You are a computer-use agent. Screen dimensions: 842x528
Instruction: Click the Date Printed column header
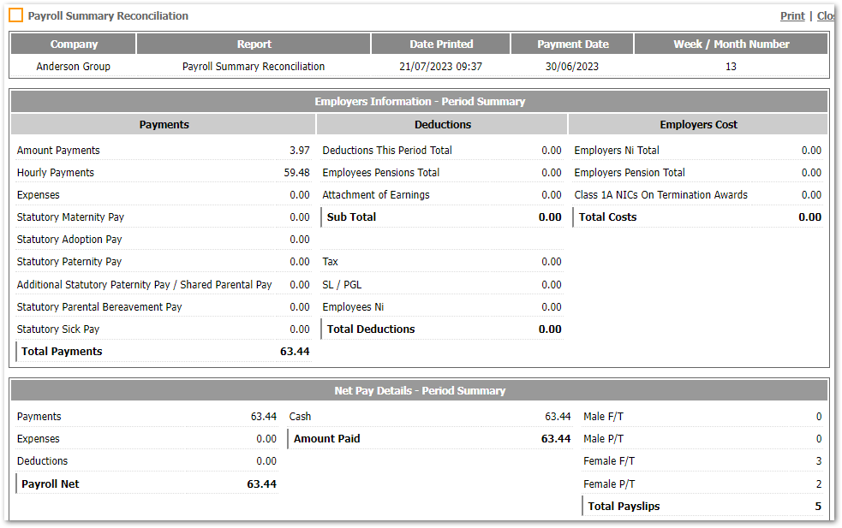click(x=439, y=44)
